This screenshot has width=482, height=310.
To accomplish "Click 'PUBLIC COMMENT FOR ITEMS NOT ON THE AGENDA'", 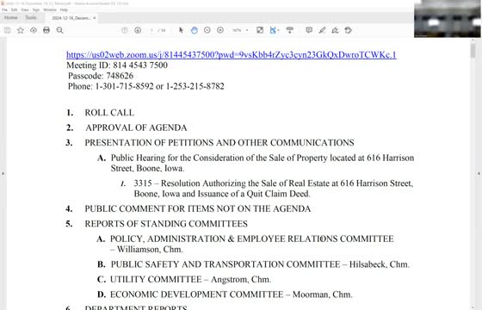I will pos(198,208).
